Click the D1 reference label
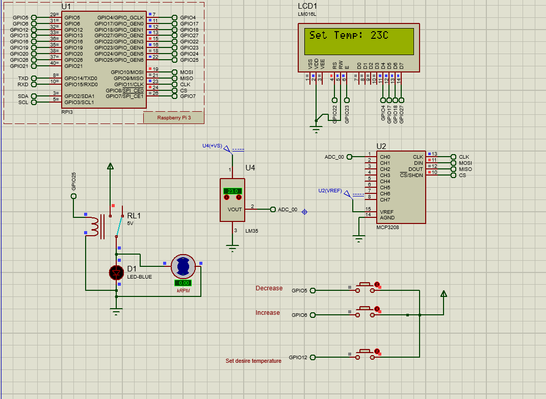 pos(132,269)
